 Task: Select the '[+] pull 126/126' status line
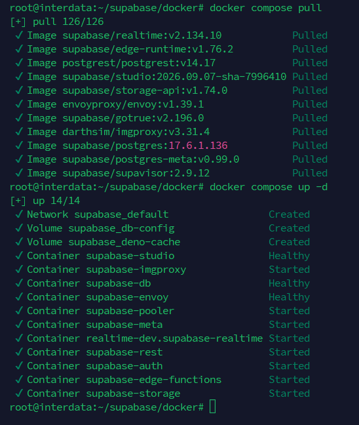pos(56,22)
